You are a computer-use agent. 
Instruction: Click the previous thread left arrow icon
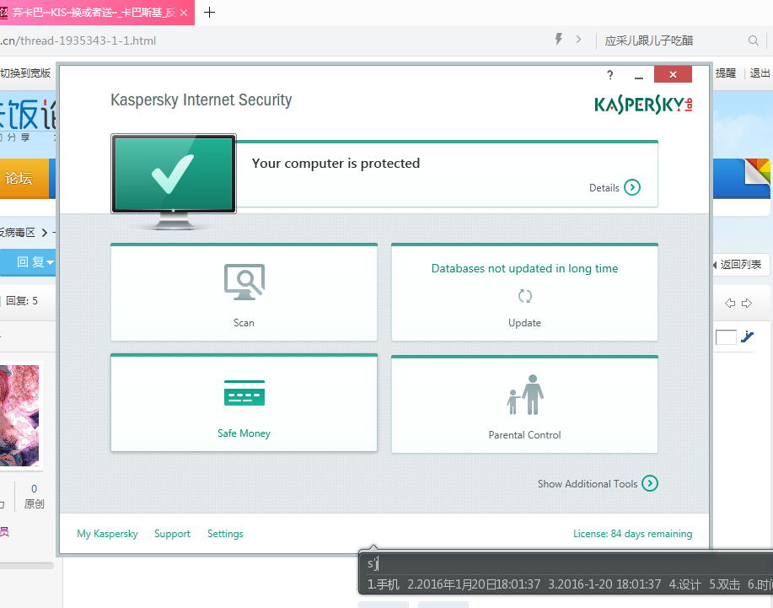[730, 303]
